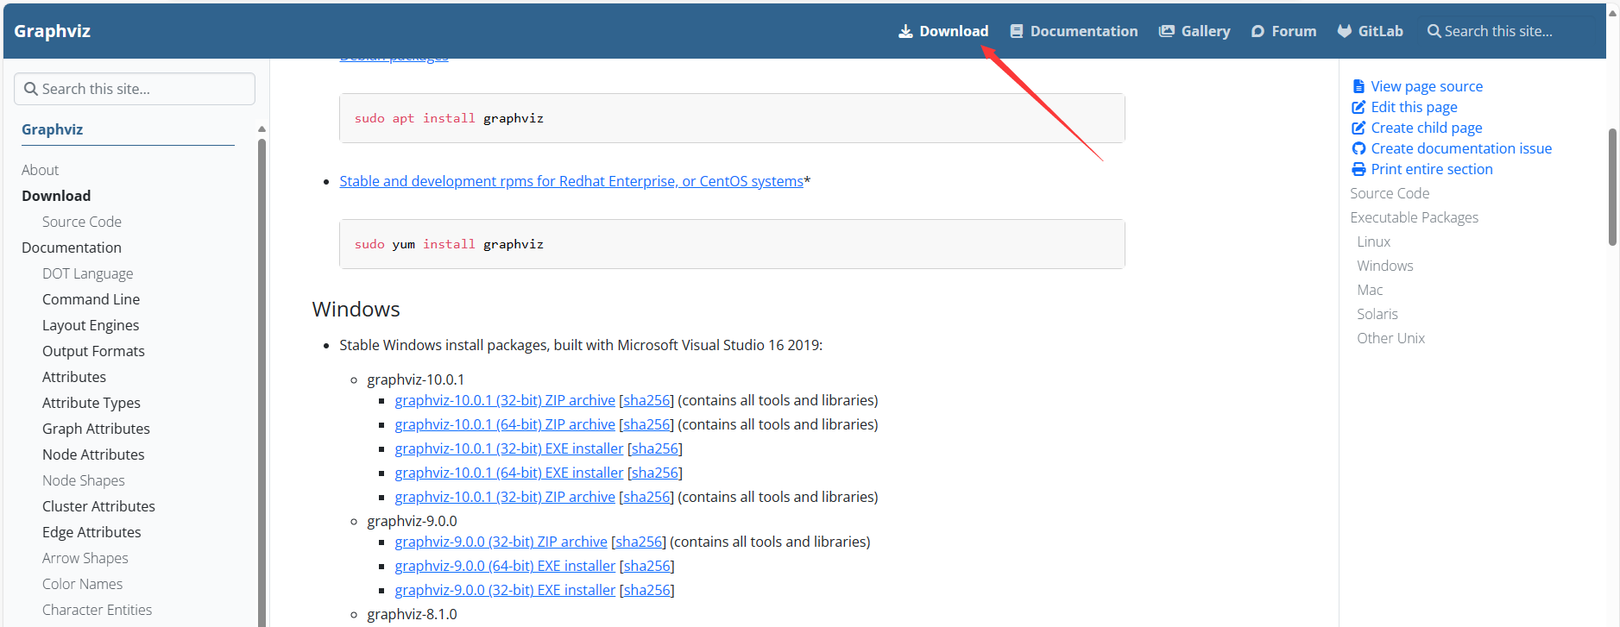Screen dimensions: 1620x627
Task: Jump to Linux in page contents
Action: 1374,241
